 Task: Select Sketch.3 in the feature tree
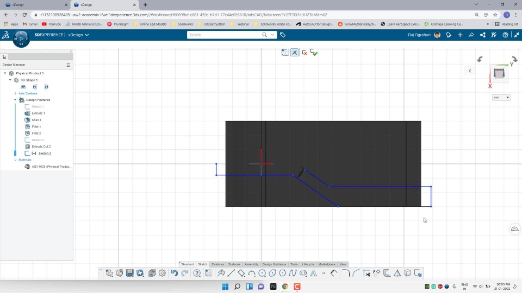click(x=45, y=153)
